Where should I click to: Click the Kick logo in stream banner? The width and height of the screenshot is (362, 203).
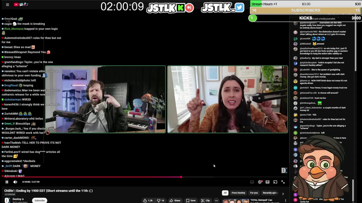coord(181,8)
